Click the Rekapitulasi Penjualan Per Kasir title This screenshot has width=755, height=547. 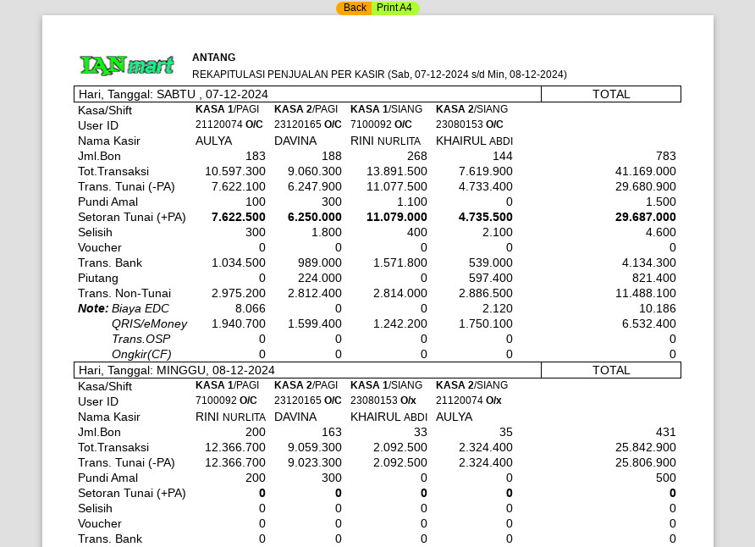click(379, 75)
